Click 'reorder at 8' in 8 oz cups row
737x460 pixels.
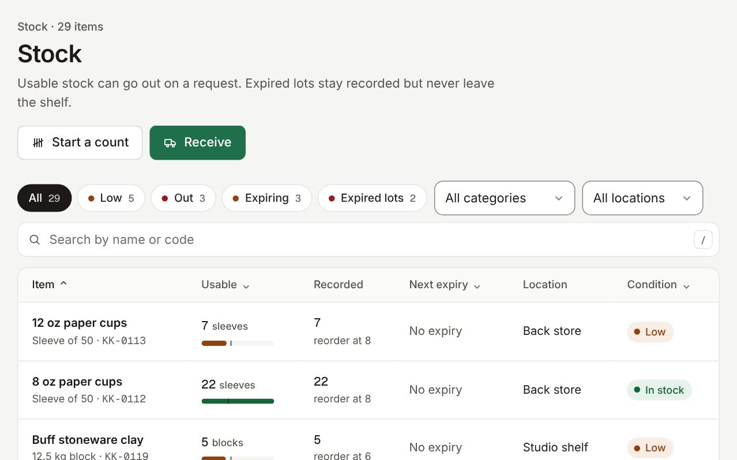(342, 399)
